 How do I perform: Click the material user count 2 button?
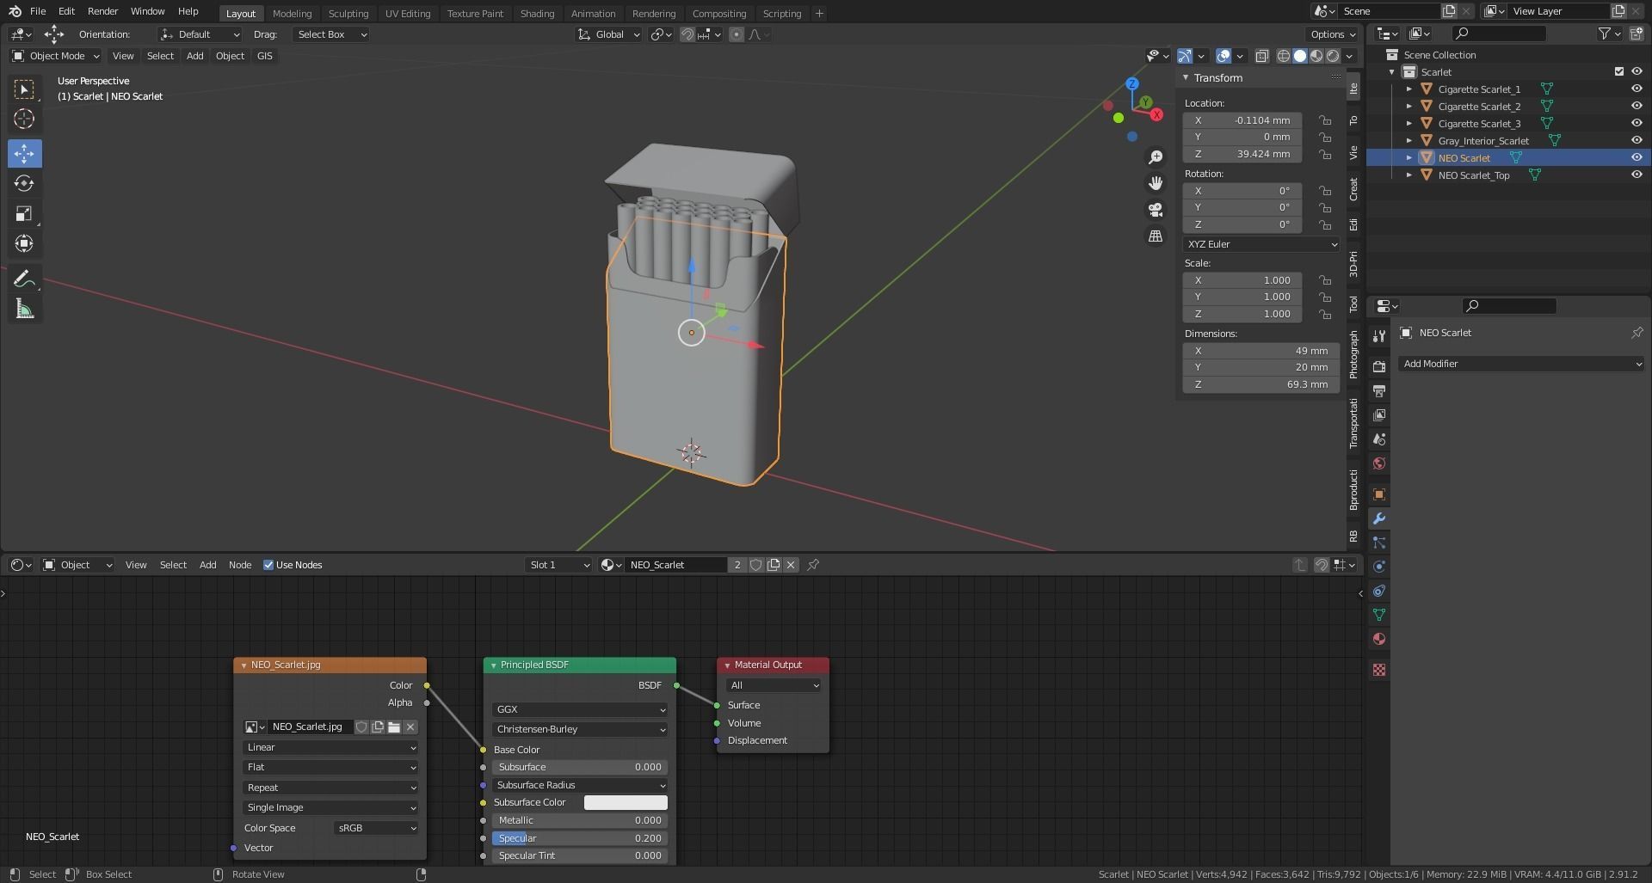tap(737, 565)
